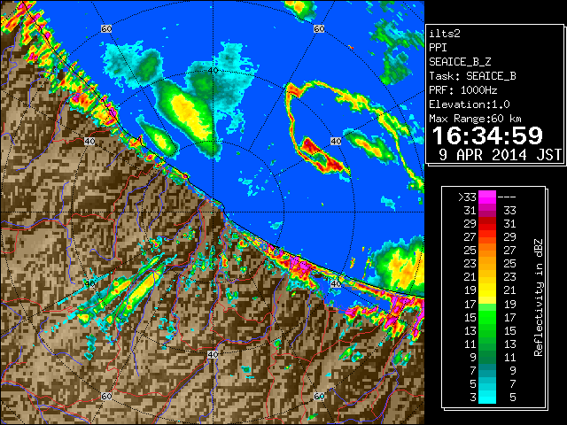567x425 pixels.
Task: Pick the bright green legend band for 15–17 dBZ
Action: 487,317
